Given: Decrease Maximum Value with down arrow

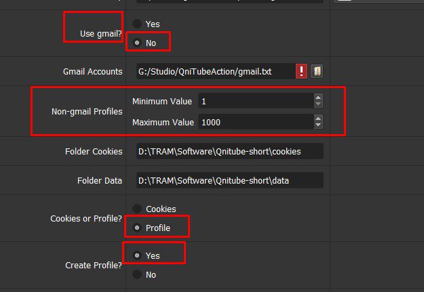Looking at the screenshot, I should click(318, 125).
